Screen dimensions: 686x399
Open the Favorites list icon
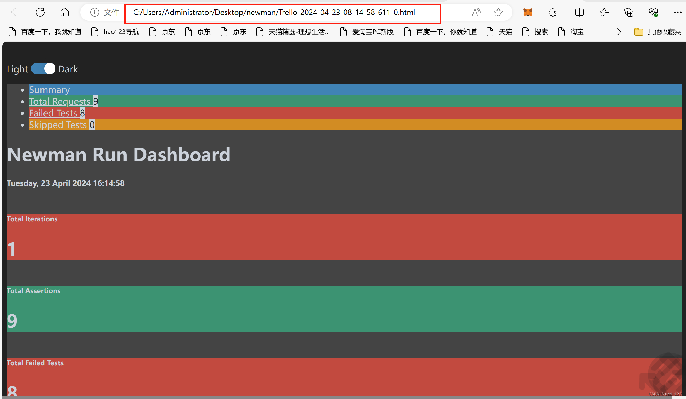click(x=604, y=12)
